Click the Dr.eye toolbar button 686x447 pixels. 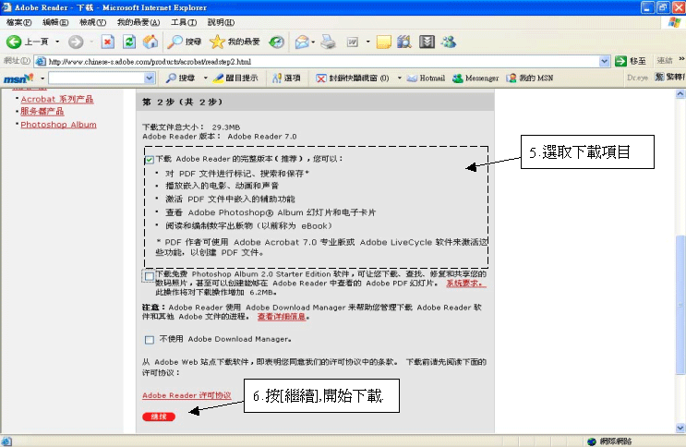(637, 78)
